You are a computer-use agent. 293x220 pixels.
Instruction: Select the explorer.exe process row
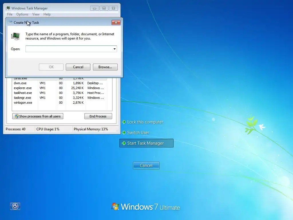click(x=60, y=88)
